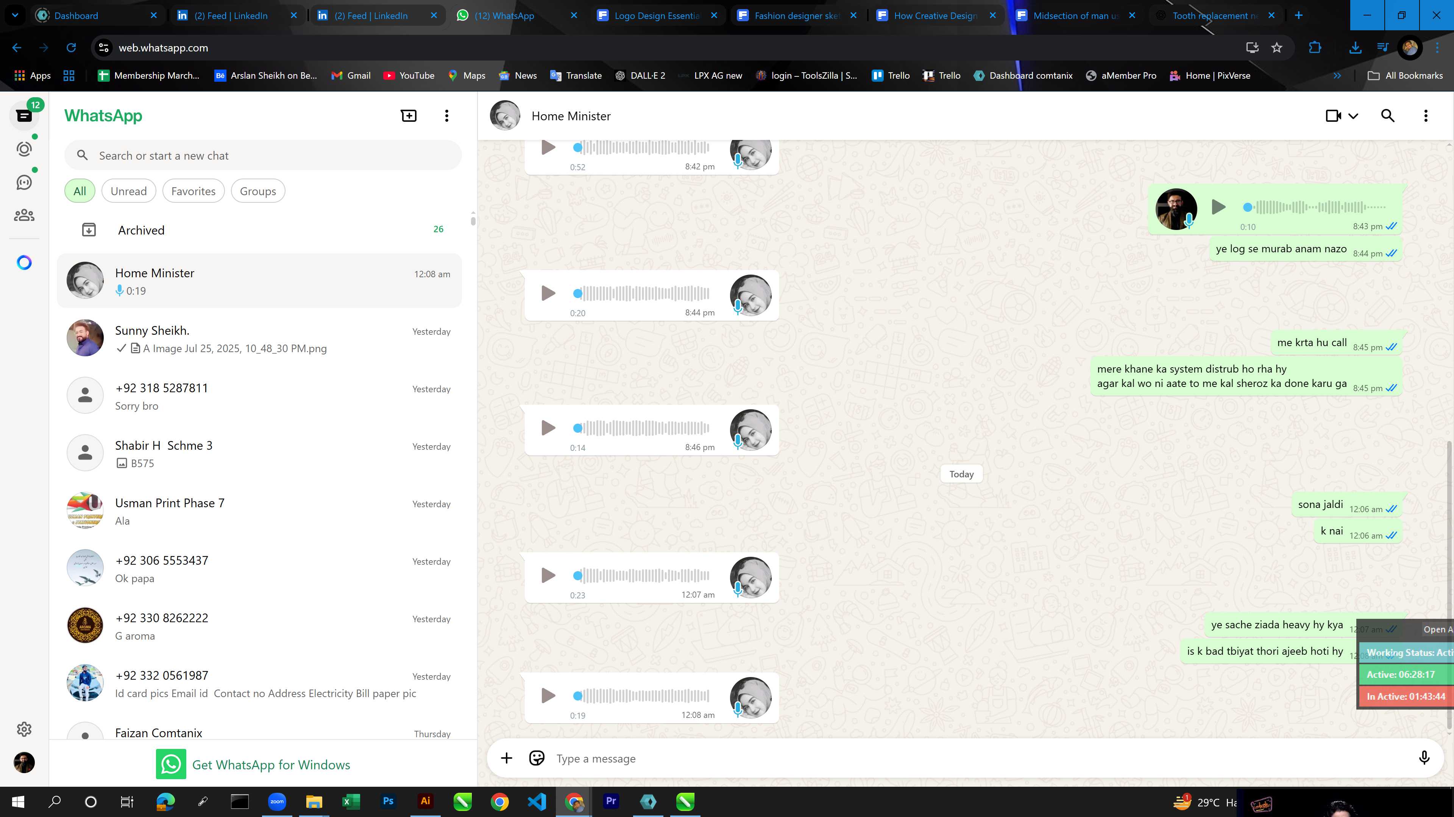
Task: Expand the call options chevron
Action: coord(1353,116)
